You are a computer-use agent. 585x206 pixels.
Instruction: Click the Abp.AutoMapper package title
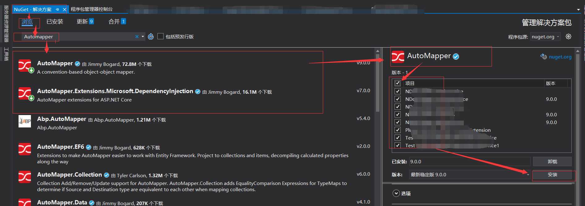[62, 119]
